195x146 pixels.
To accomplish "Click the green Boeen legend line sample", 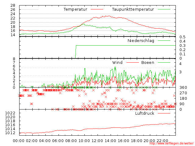I will coord(164,63).
